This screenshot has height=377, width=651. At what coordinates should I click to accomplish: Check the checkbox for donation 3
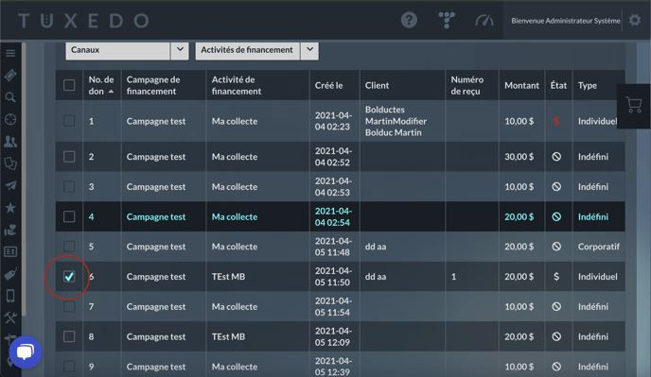69,187
